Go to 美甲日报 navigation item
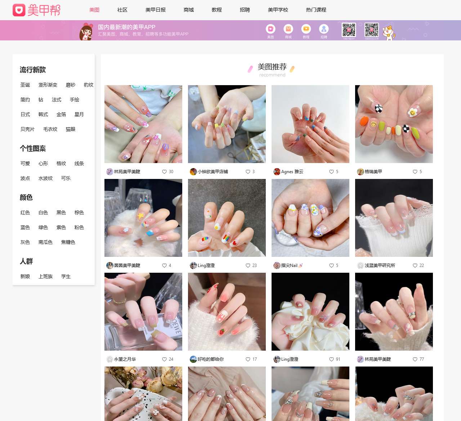 [x=156, y=10]
